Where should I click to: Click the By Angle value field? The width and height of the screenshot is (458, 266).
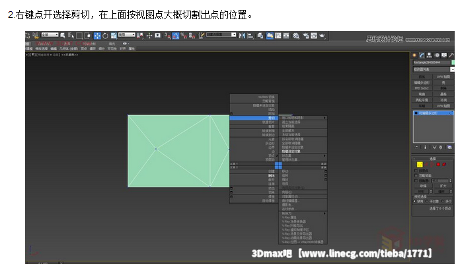[440, 181]
